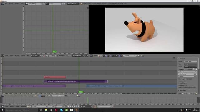Click the Windows Start button

coord(2,110)
